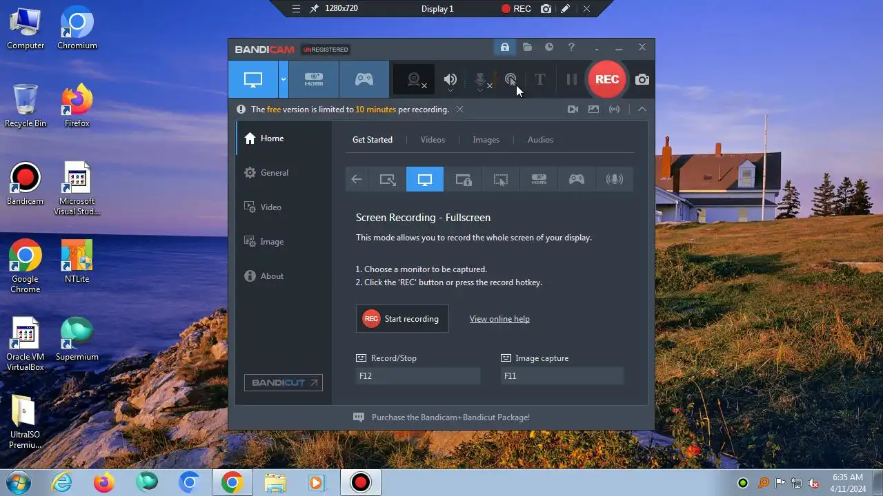Select around-mouse recording mode icon

(x=501, y=179)
